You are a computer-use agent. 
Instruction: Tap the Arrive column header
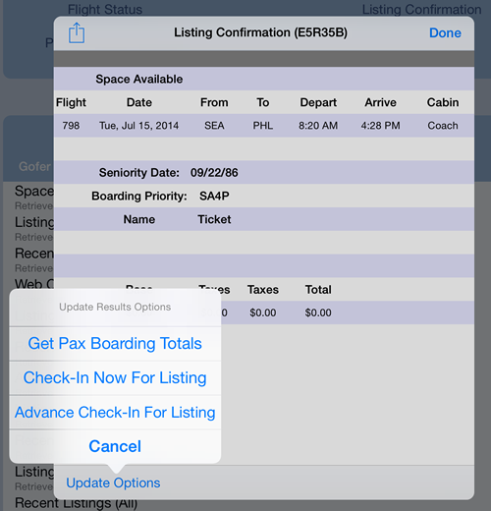point(380,102)
